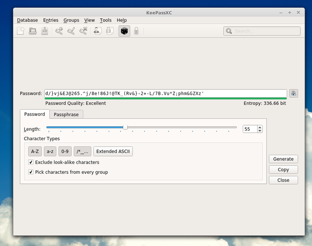Open the Groups menu
The width and height of the screenshot is (312, 246).
pyautogui.click(x=71, y=20)
